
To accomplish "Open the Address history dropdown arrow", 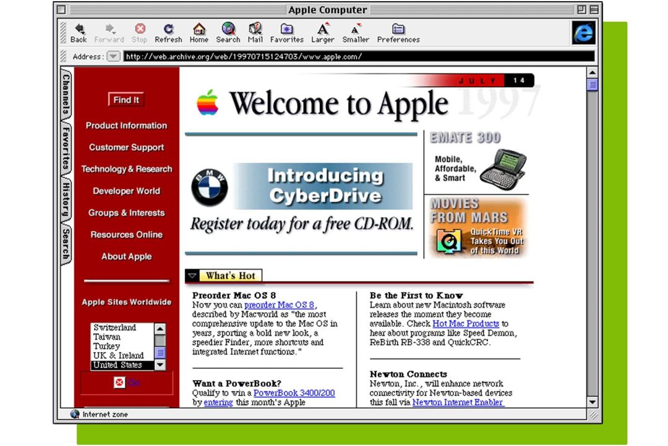I will click(113, 56).
